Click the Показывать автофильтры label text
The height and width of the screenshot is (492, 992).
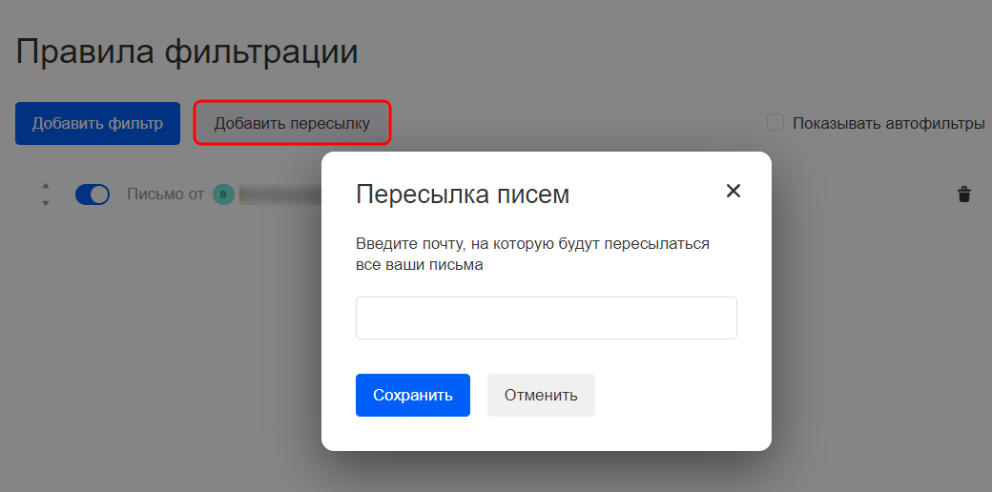pyautogui.click(x=887, y=123)
